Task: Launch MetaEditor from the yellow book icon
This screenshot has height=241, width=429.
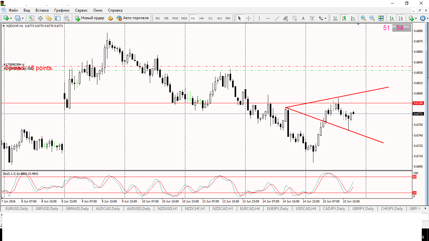Action: (x=111, y=18)
